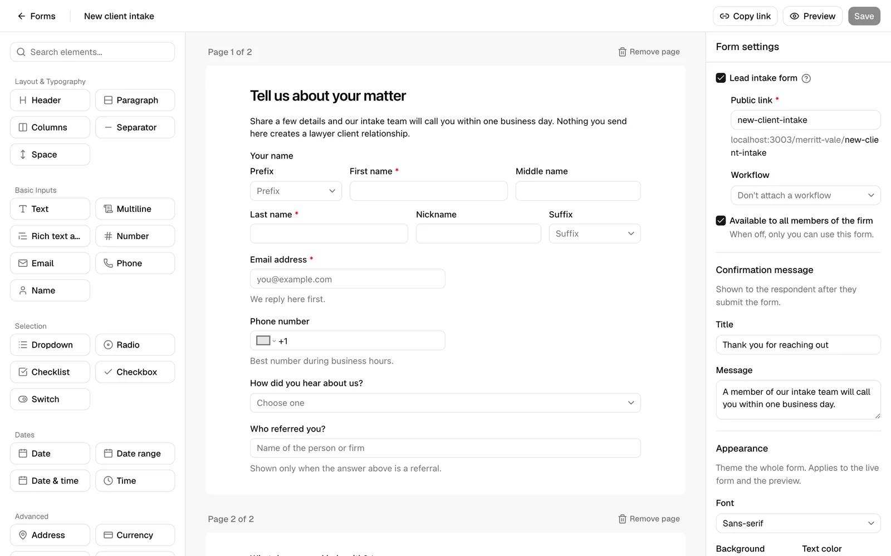This screenshot has width=891, height=556.
Task: Add a Paragraph element
Action: (135, 100)
